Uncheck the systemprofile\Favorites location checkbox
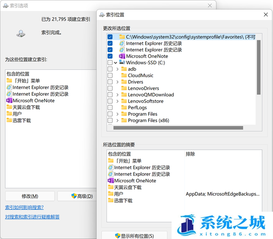The height and width of the screenshot is (239, 273). tap(110, 37)
